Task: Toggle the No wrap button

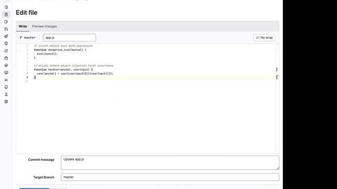Action: 264,37
